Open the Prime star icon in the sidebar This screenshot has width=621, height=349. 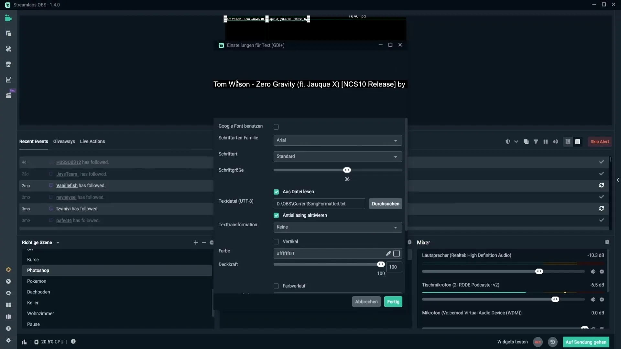pos(8,270)
